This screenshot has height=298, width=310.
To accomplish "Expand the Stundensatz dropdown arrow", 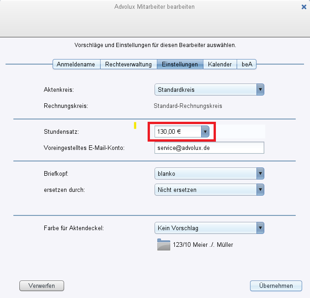I will 205,131.
